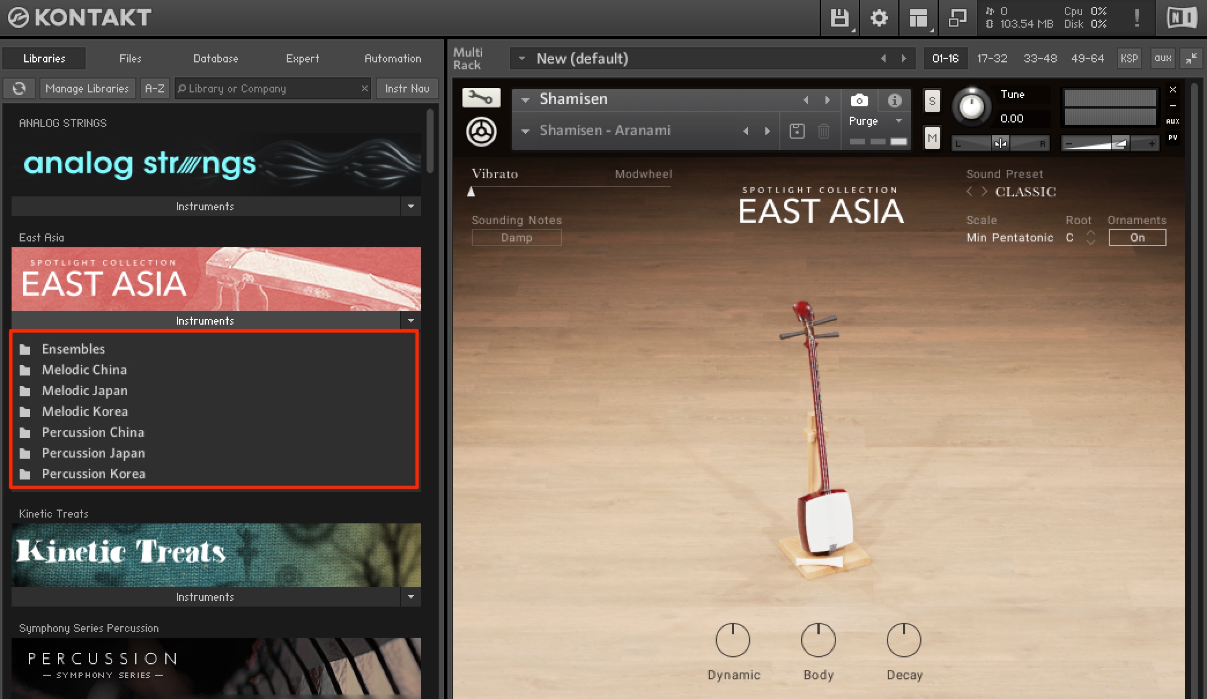This screenshot has width=1207, height=699.
Task: Remove the Shamisen instrument with X
Action: [x=1173, y=90]
